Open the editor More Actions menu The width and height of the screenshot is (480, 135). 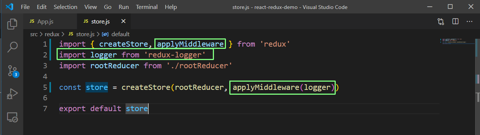(x=470, y=22)
